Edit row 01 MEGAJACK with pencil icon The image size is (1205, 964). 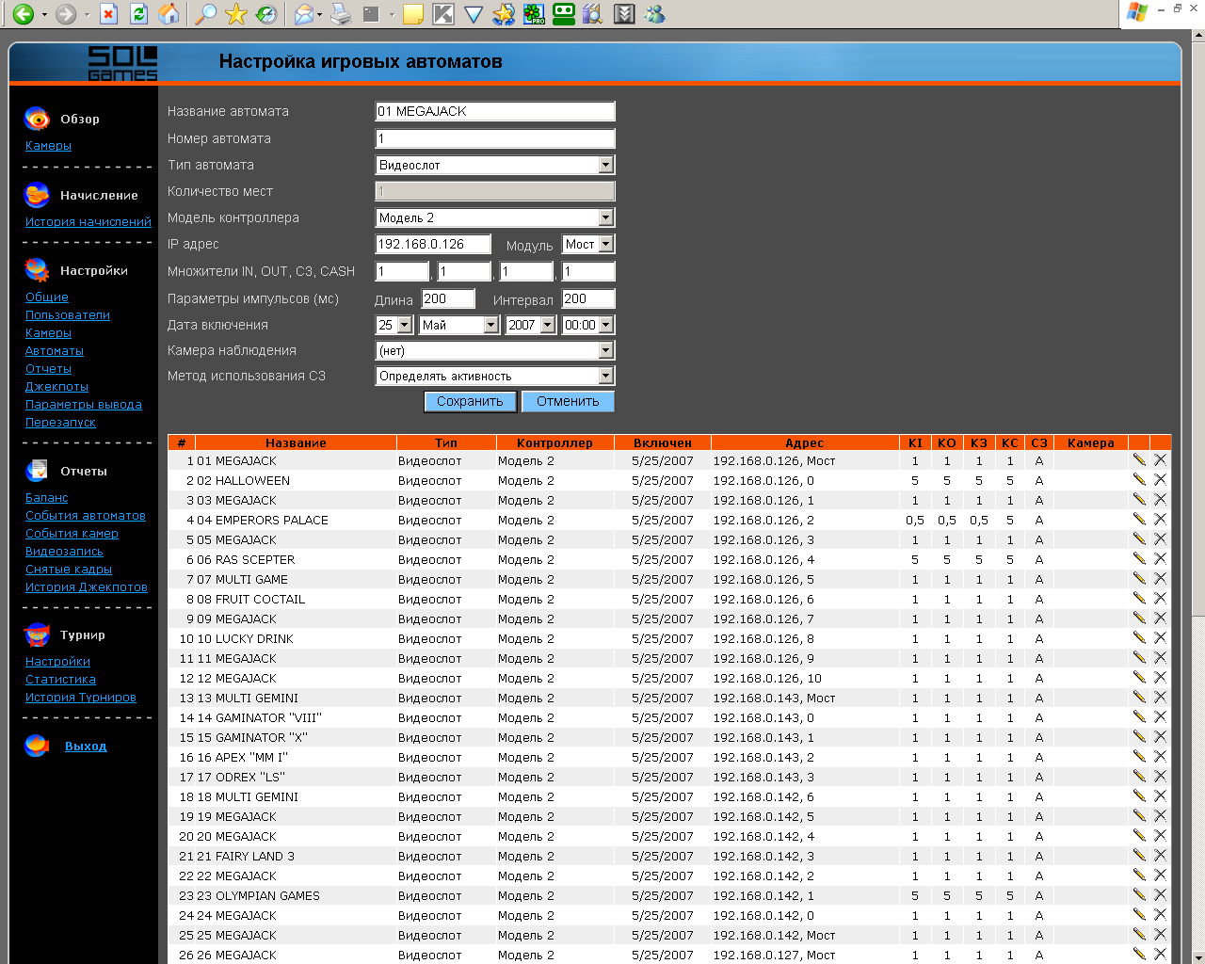pyautogui.click(x=1139, y=460)
